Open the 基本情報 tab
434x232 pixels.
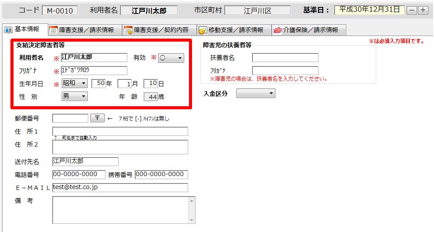tap(23, 29)
